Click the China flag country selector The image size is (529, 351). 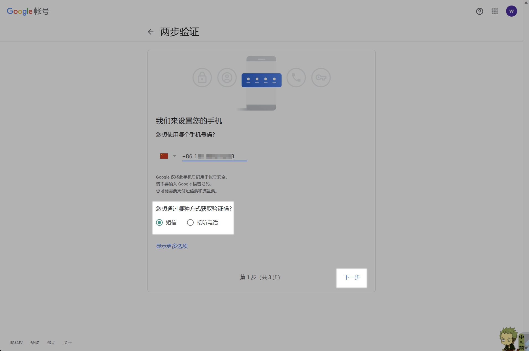(164, 156)
